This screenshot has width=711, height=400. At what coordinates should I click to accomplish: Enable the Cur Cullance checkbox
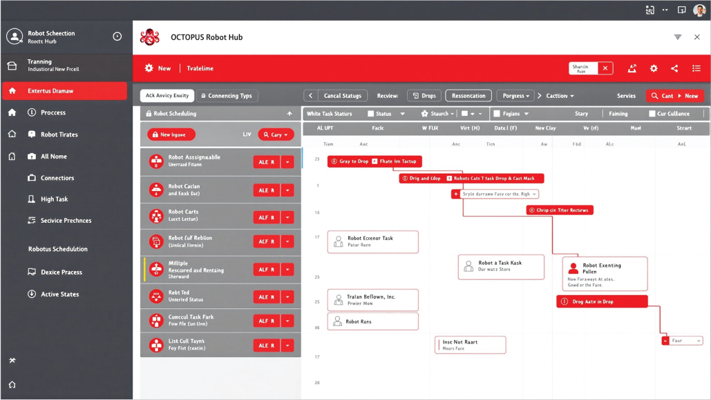[x=652, y=114]
